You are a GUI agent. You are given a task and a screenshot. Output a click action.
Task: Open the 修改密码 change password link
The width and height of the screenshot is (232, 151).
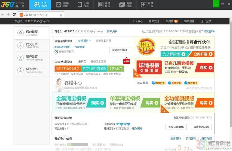[x=209, y=31]
